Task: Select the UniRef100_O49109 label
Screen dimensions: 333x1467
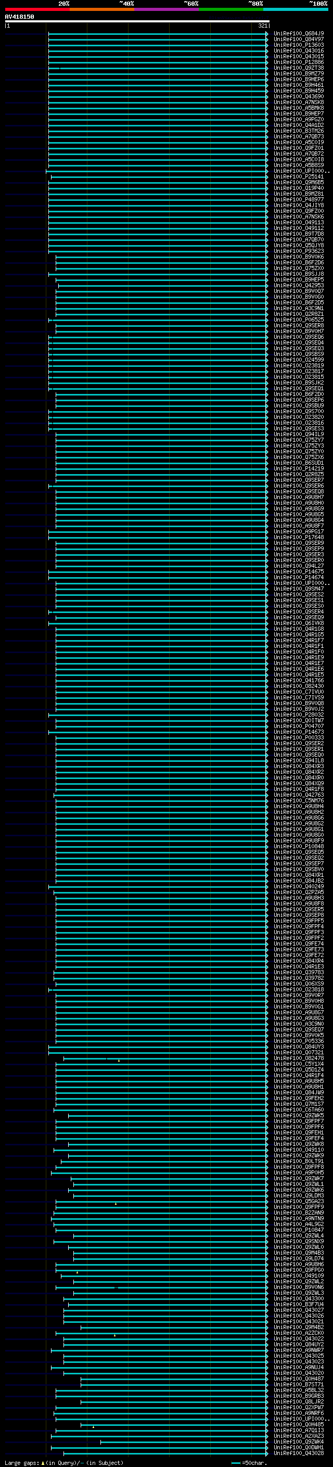Action: (x=299, y=1275)
